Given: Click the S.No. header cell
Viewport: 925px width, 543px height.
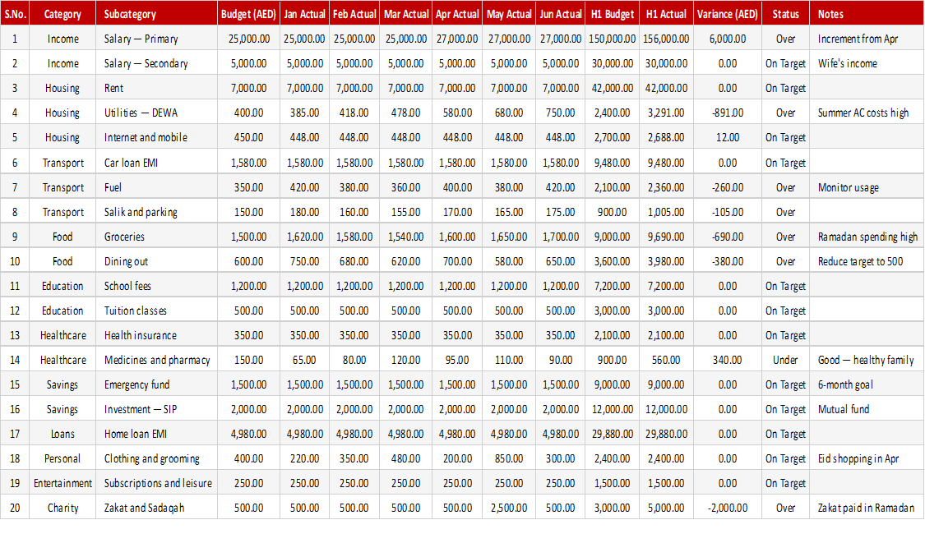Looking at the screenshot, I should point(15,14).
